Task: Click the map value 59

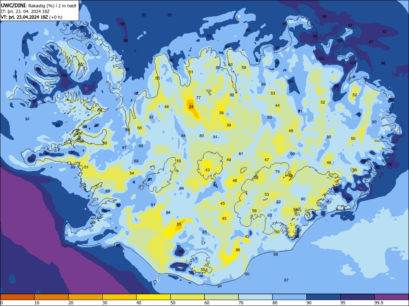Action: coord(244,67)
